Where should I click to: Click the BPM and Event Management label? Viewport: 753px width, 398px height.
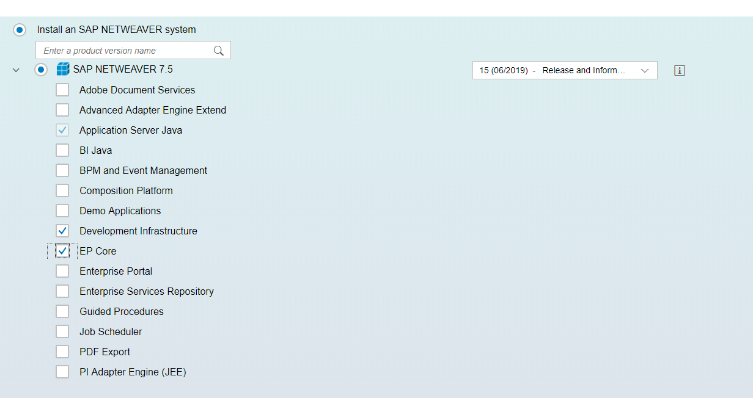tap(144, 170)
